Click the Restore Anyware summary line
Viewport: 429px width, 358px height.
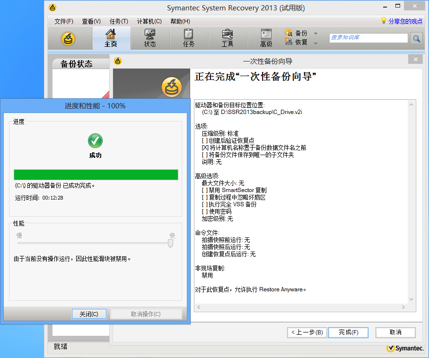[x=250, y=289]
